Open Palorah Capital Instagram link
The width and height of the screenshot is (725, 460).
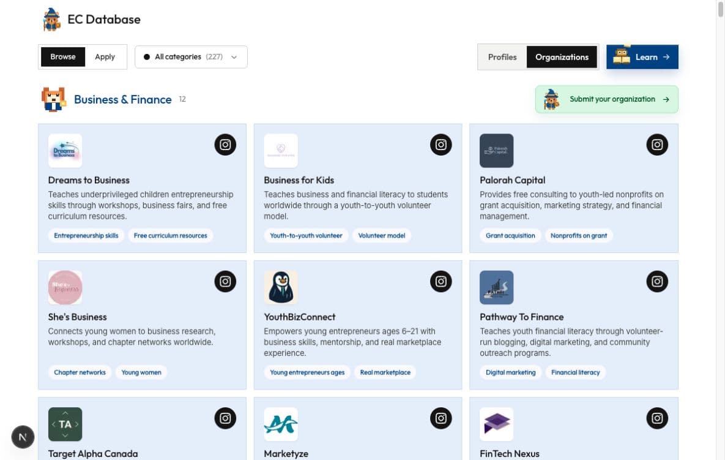[x=656, y=145]
